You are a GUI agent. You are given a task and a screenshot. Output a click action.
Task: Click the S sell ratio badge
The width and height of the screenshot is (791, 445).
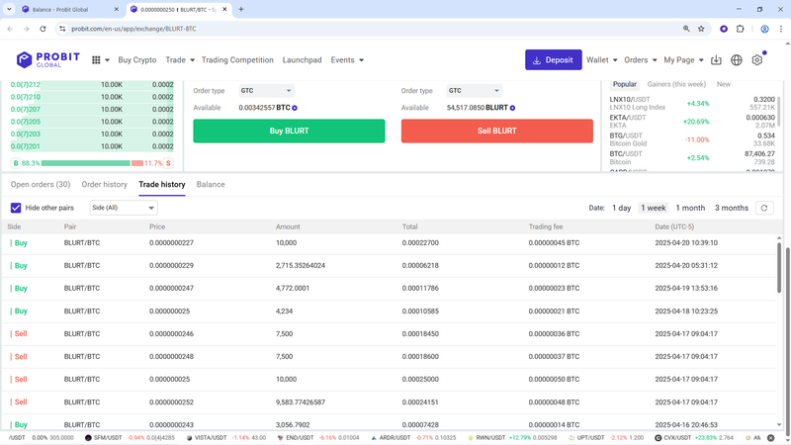point(168,163)
